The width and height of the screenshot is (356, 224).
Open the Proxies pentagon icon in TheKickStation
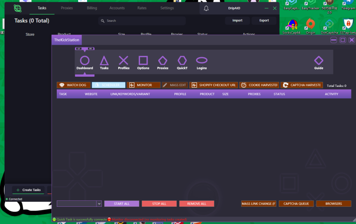[x=162, y=60]
